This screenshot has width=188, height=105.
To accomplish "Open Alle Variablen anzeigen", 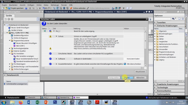I will click(x=25, y=56).
